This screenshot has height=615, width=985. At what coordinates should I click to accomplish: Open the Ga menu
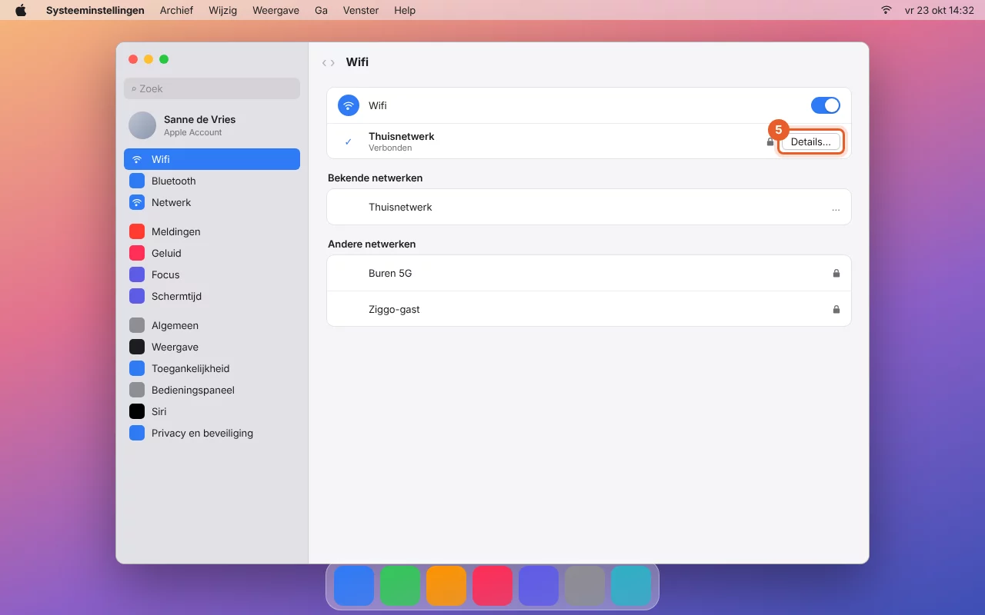tap(321, 10)
